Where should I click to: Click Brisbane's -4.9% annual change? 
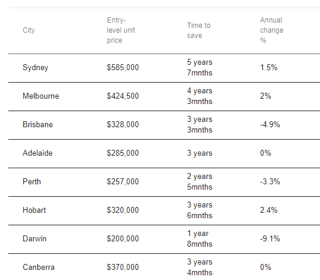point(270,124)
